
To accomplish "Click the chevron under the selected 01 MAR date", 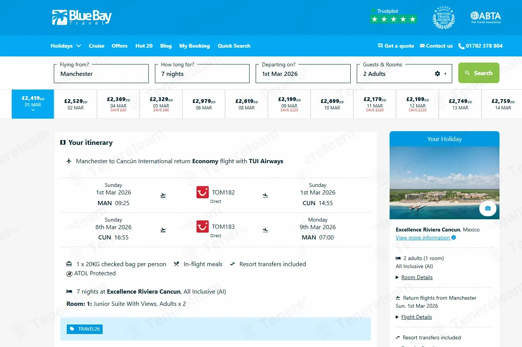I will coord(33,110).
